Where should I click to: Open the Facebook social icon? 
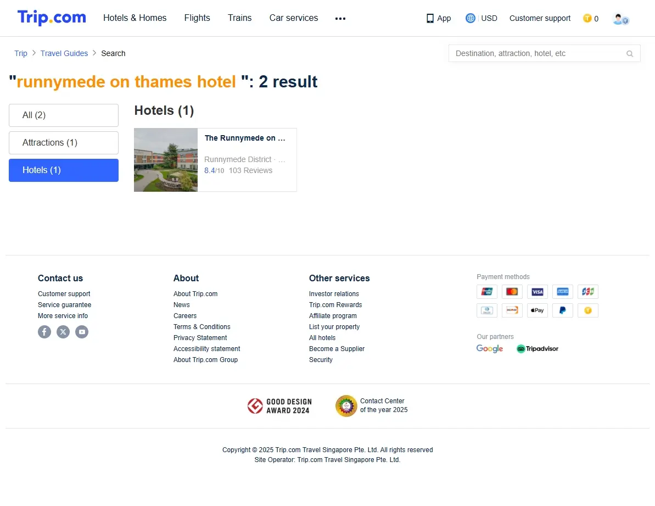[44, 332]
